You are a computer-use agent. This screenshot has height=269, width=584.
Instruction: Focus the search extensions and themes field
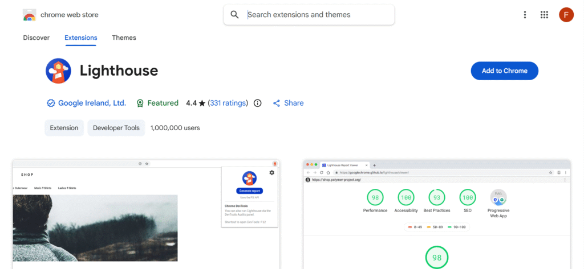pos(317,15)
